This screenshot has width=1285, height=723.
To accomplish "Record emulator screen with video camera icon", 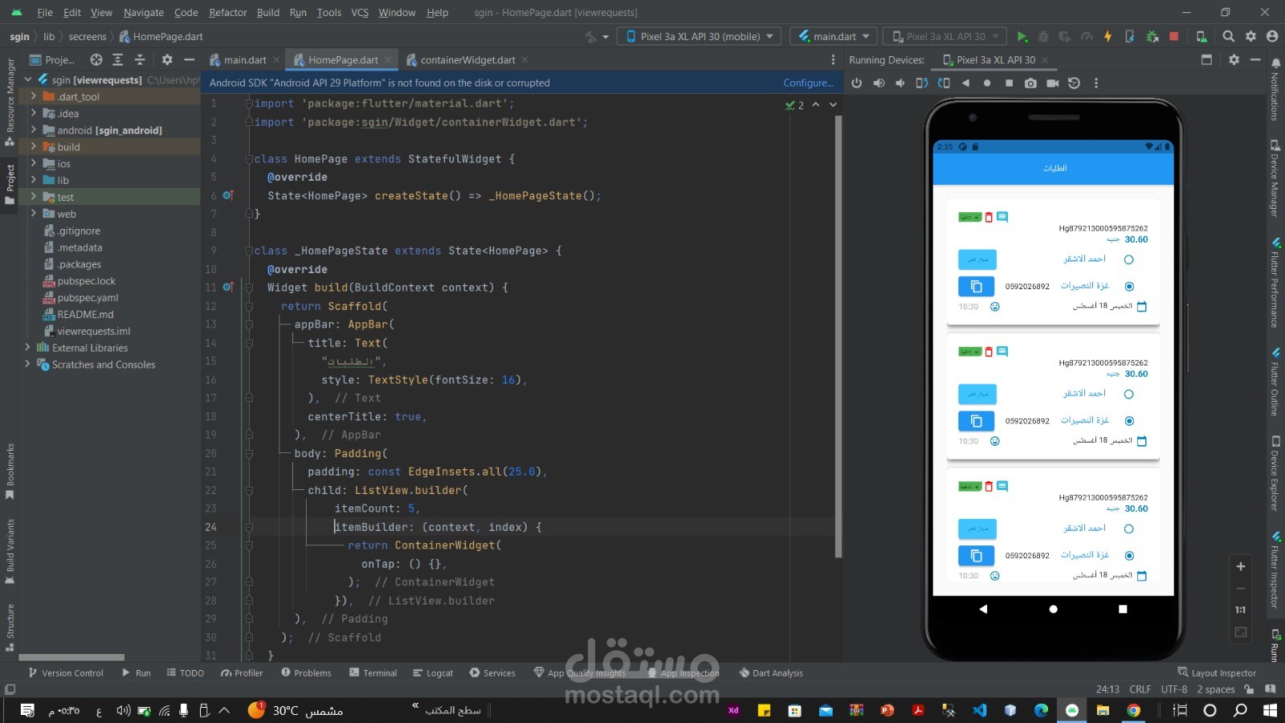I will coord(1052,83).
